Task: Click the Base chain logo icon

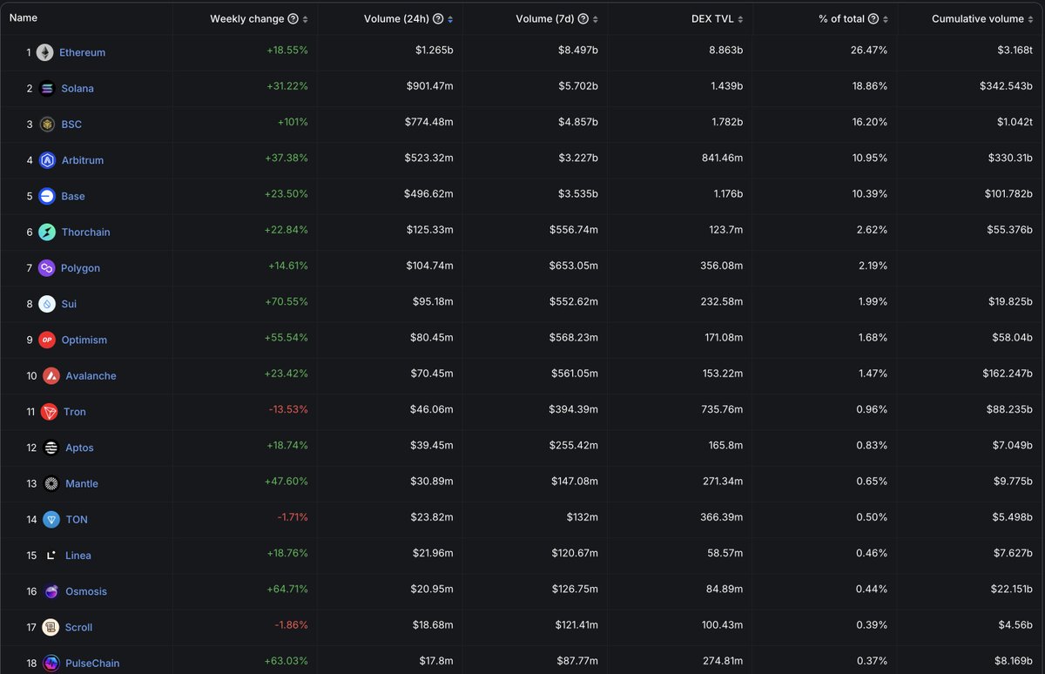Action: [47, 196]
